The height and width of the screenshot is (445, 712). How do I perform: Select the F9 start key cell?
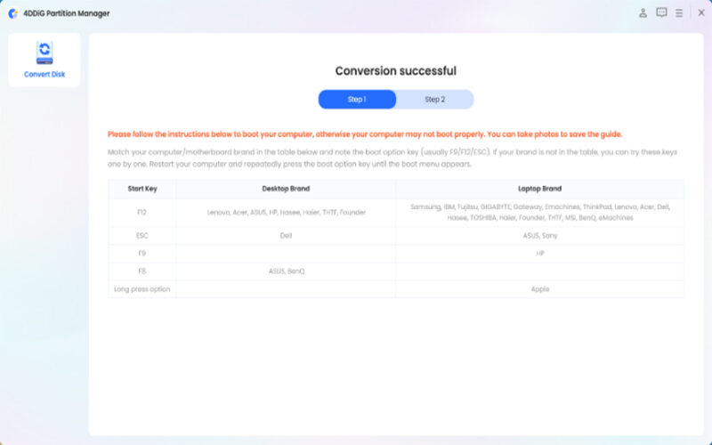click(x=142, y=254)
